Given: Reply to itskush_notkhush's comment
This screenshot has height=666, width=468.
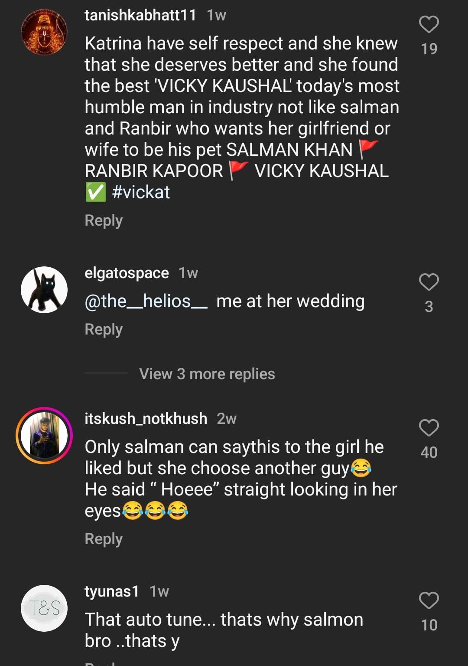Looking at the screenshot, I should point(104,539).
